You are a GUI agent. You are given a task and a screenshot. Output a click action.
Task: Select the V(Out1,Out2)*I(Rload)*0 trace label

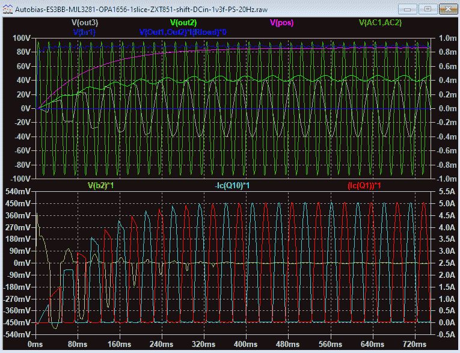click(x=183, y=32)
